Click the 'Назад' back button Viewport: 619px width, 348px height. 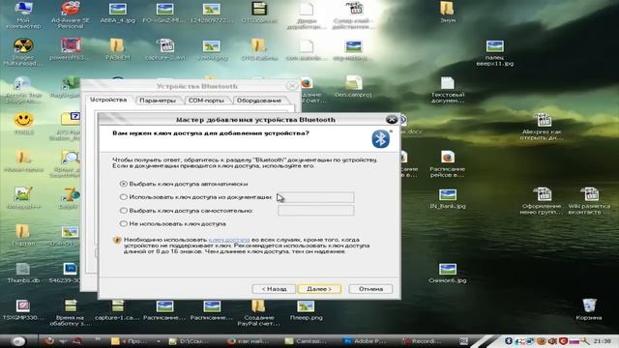point(274,289)
